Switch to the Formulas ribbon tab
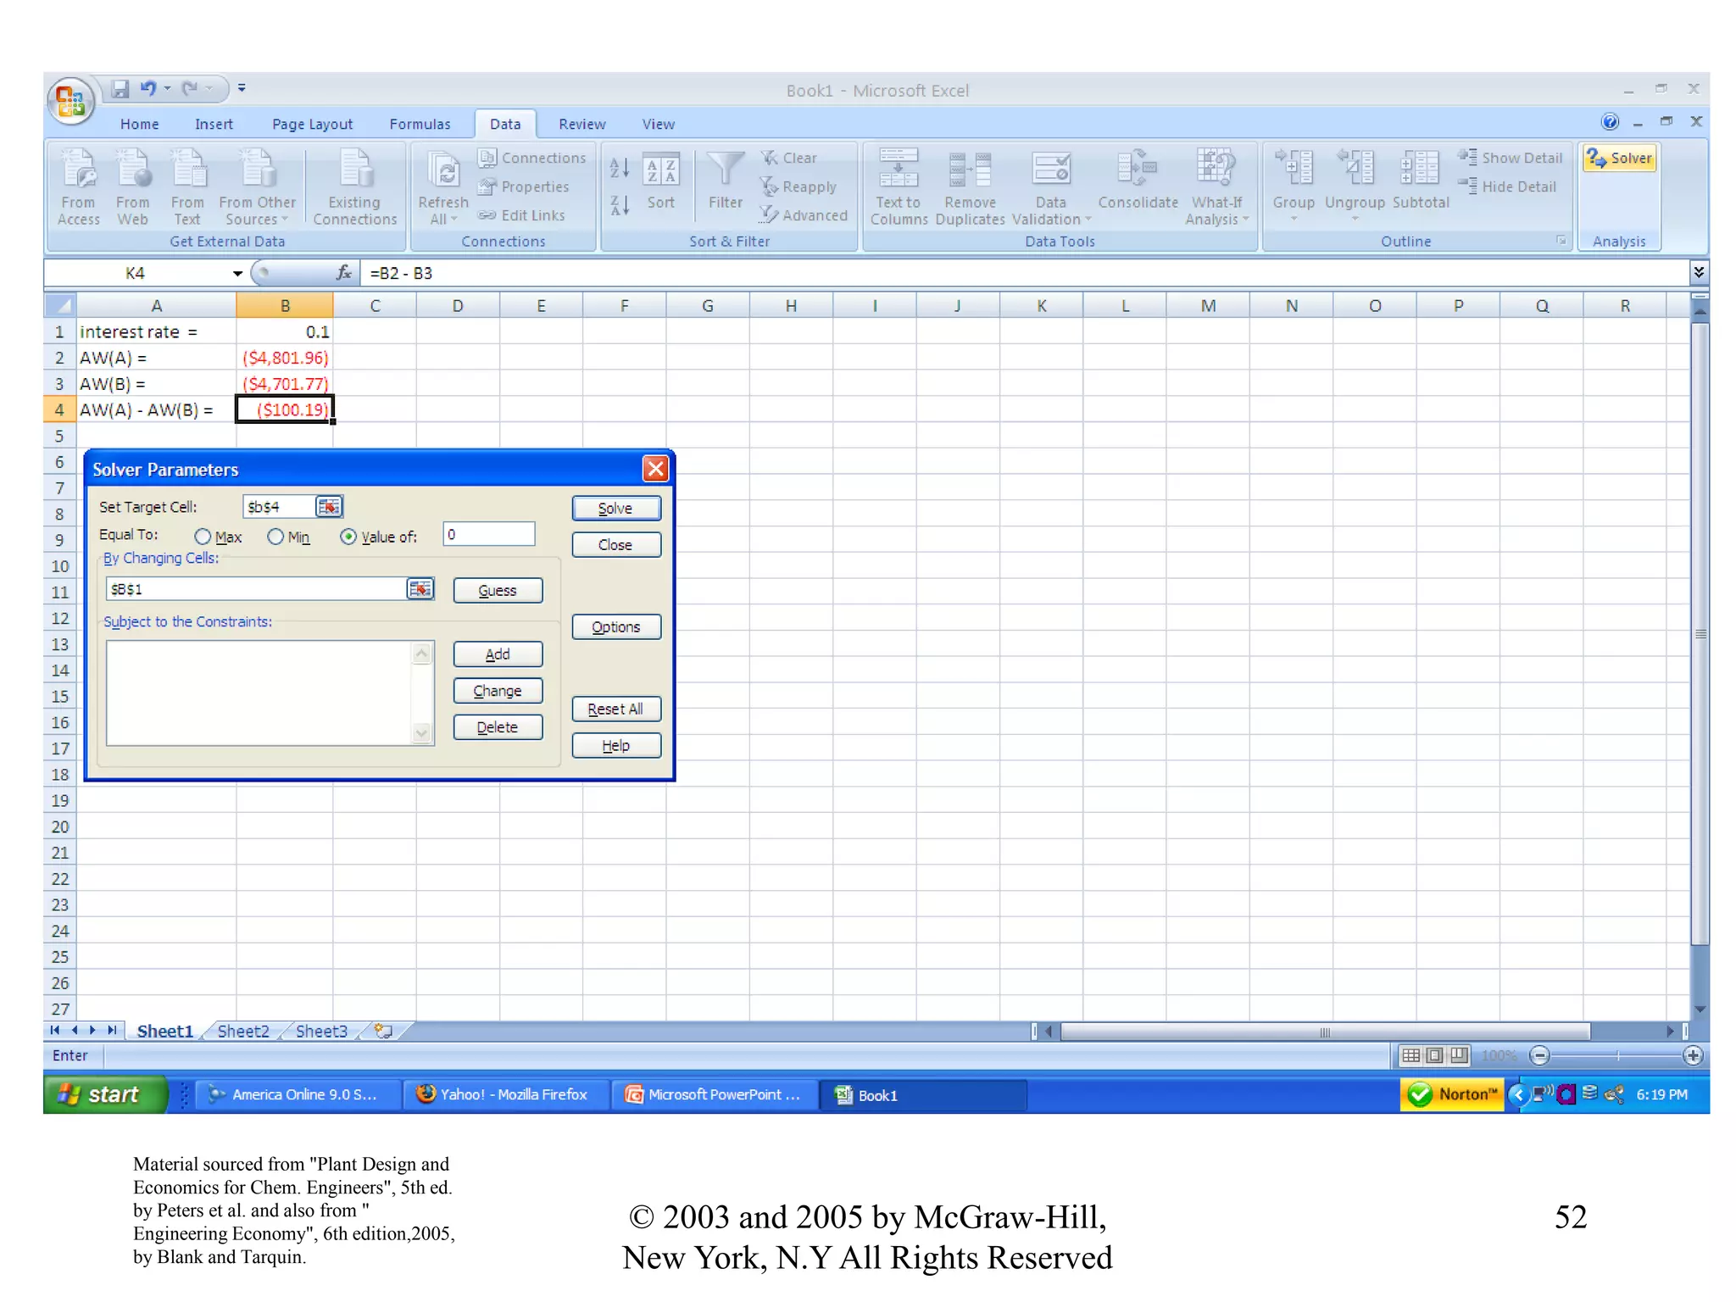 (x=420, y=125)
